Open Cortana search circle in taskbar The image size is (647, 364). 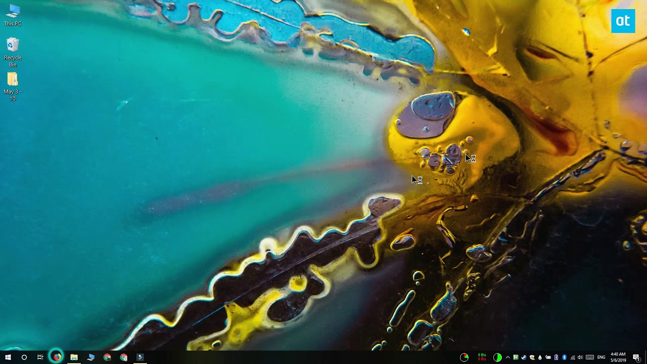[x=24, y=357]
